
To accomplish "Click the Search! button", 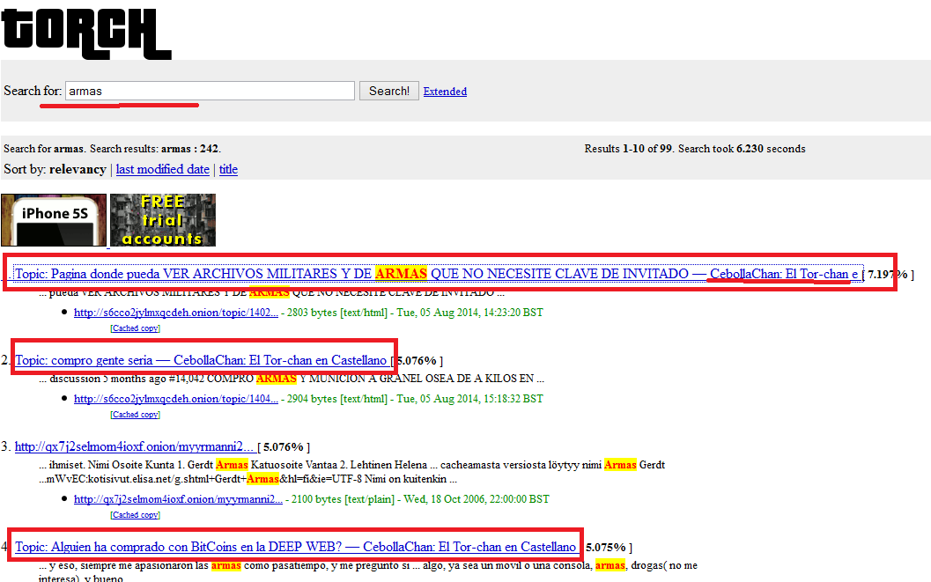I will coord(389,91).
